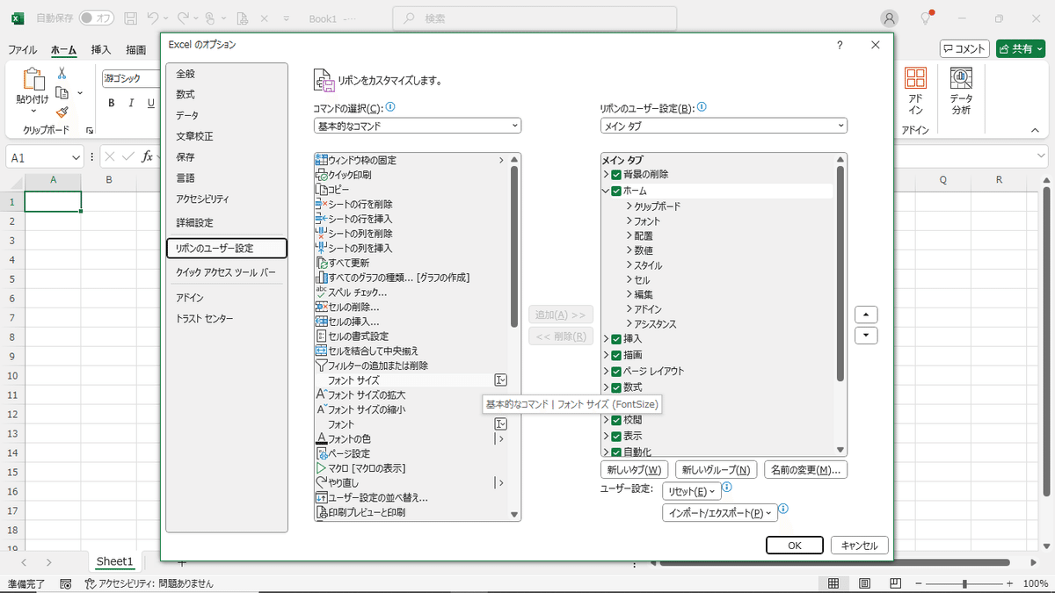Screen dimensions: 1055x593
Task: Select the シートの列を削除 command icon
Action: click(x=321, y=234)
